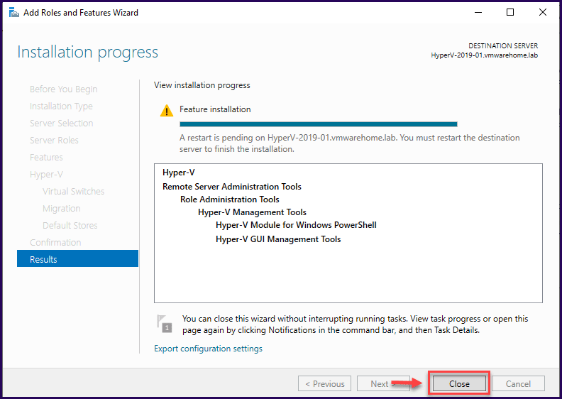
Task: Select the Migration step
Action: [62, 209]
